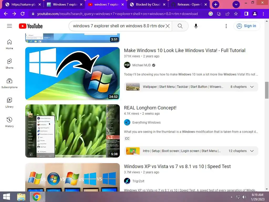Click the 3:51 video thumbnail
Viewport: 269px width, 202px height.
[x=73, y=38]
